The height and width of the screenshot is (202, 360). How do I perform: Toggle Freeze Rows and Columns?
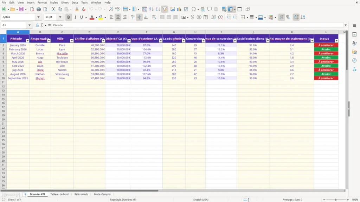point(230,9)
